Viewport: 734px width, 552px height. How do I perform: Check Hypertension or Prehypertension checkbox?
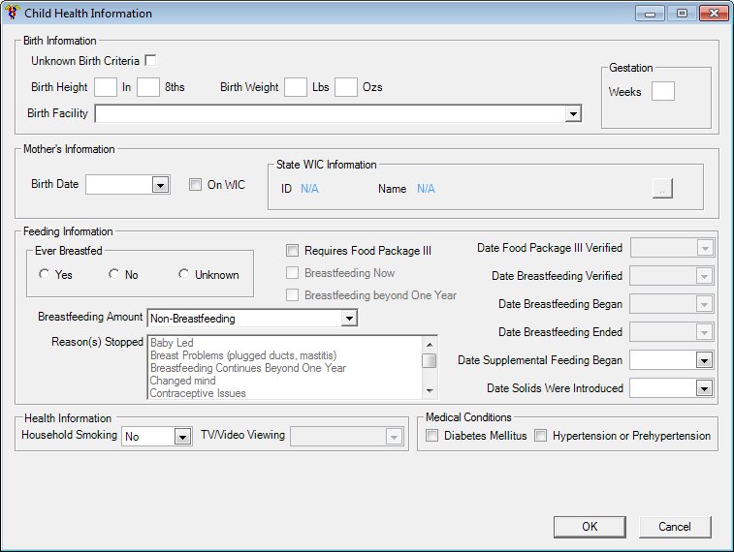[540, 436]
